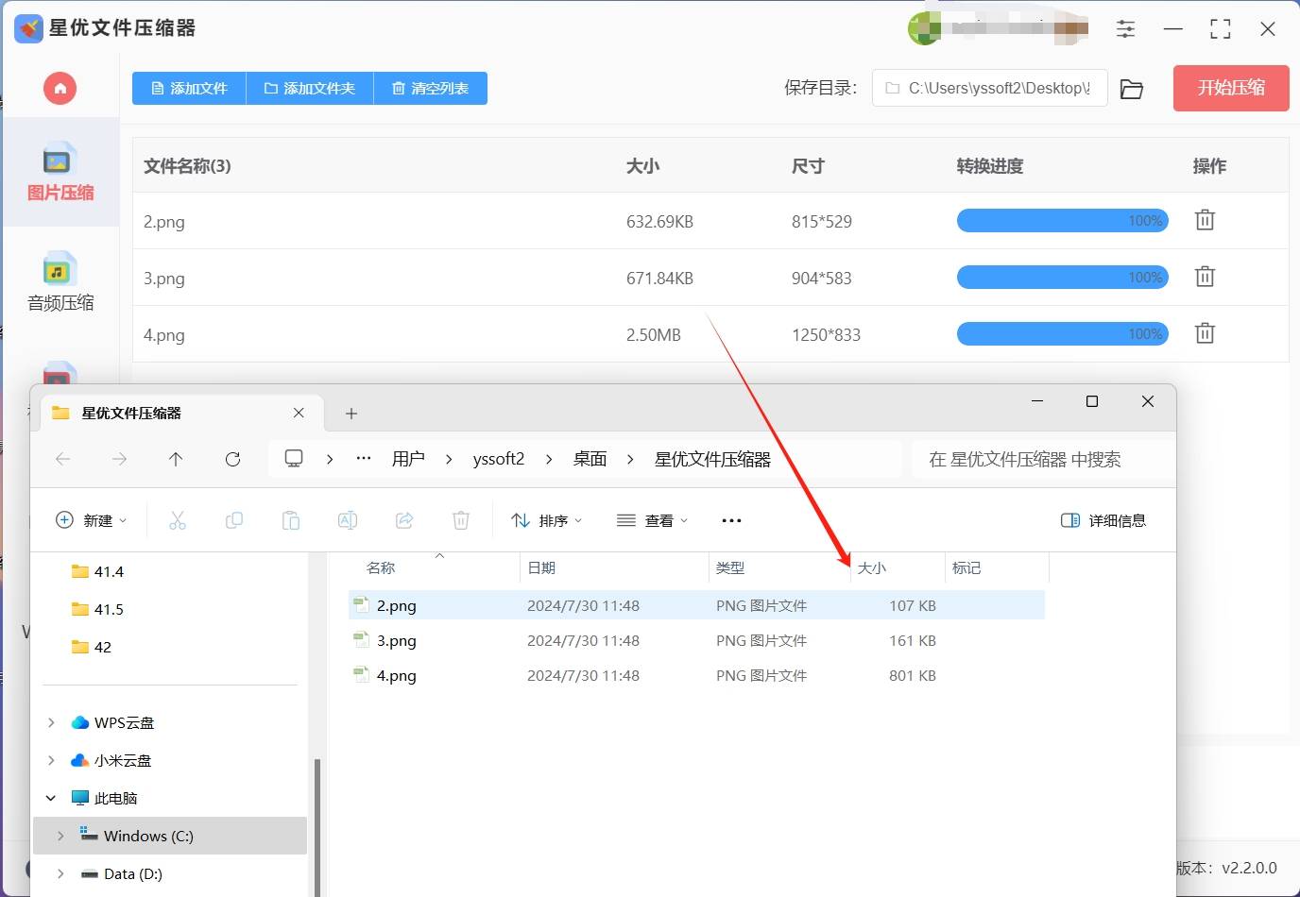Click the 清空列表 clear list button
Viewport: 1300px width, 897px height.
click(x=431, y=88)
